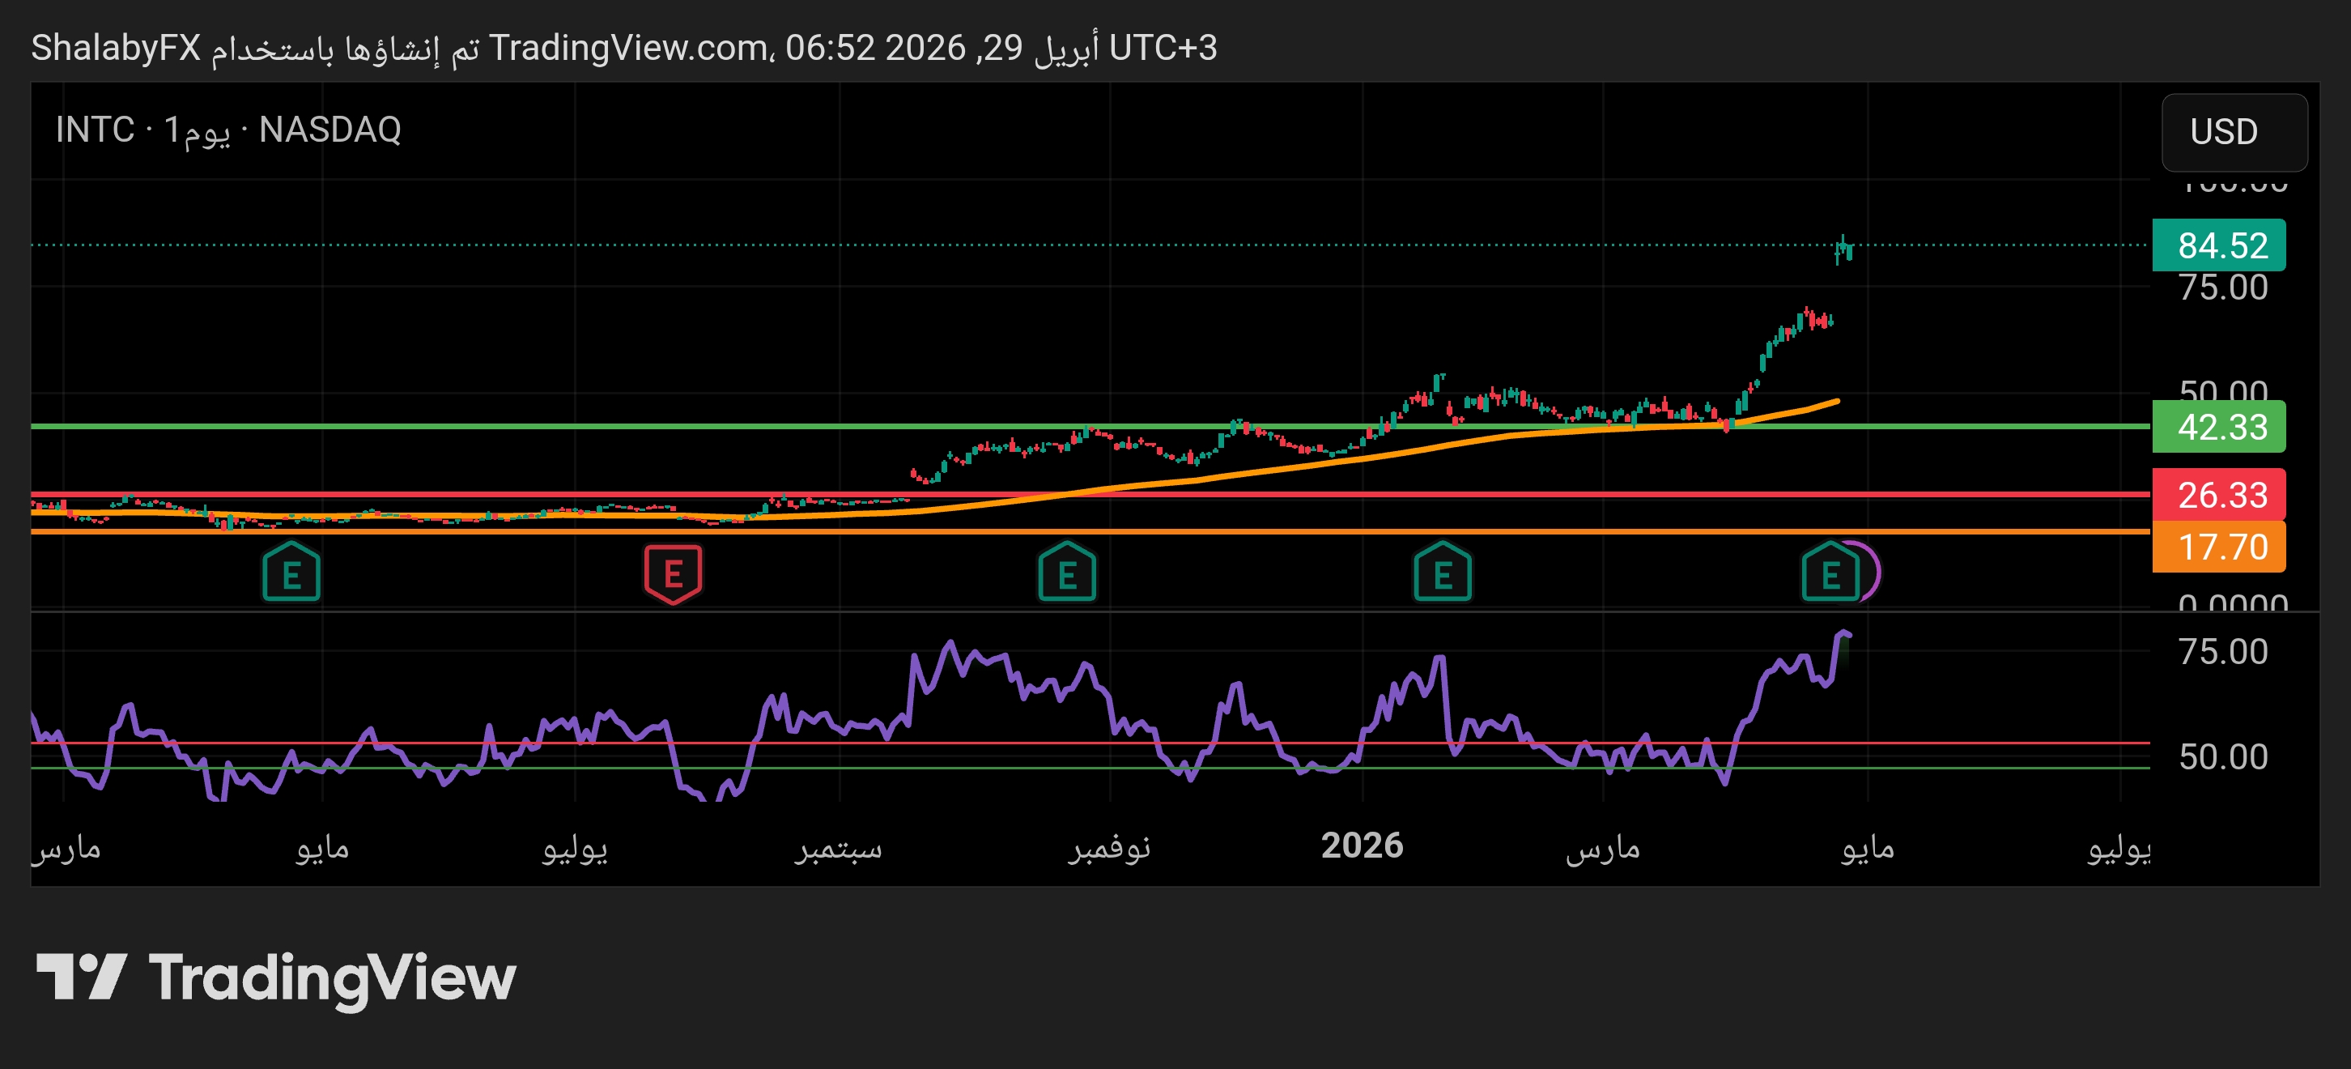The image size is (2351, 1069).
Task: Click the TradingView wordmark text
Action: pos(332,977)
